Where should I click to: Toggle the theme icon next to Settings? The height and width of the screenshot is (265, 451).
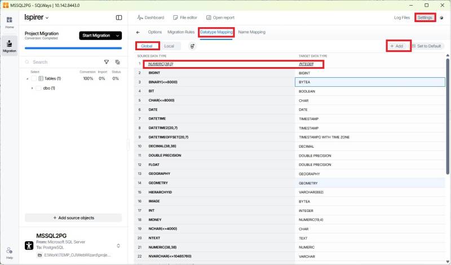[x=442, y=17]
